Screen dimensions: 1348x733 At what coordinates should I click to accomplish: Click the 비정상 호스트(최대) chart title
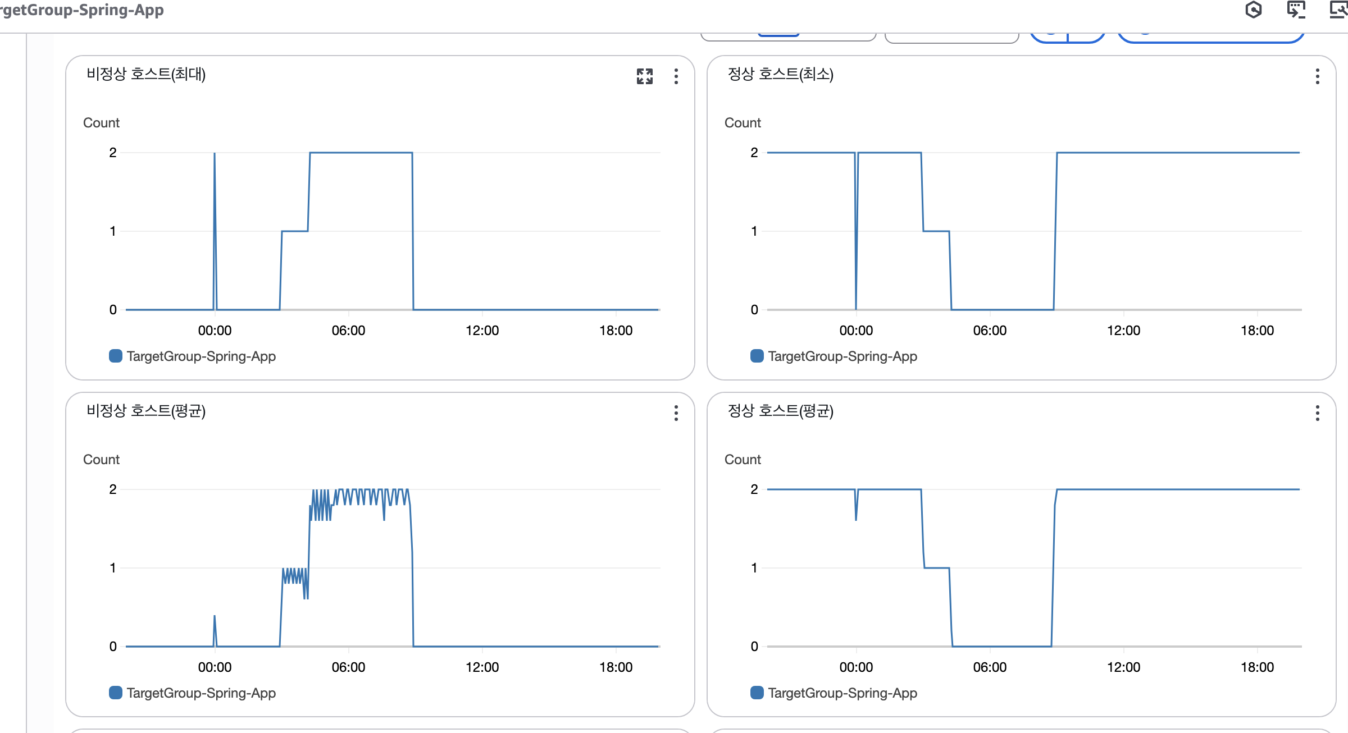click(x=146, y=74)
